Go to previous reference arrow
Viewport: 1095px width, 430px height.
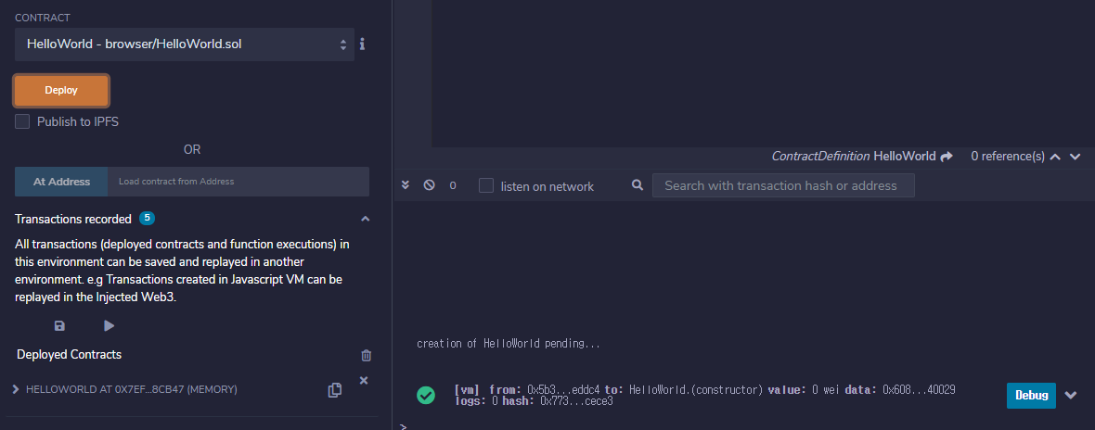pyautogui.click(x=1055, y=157)
